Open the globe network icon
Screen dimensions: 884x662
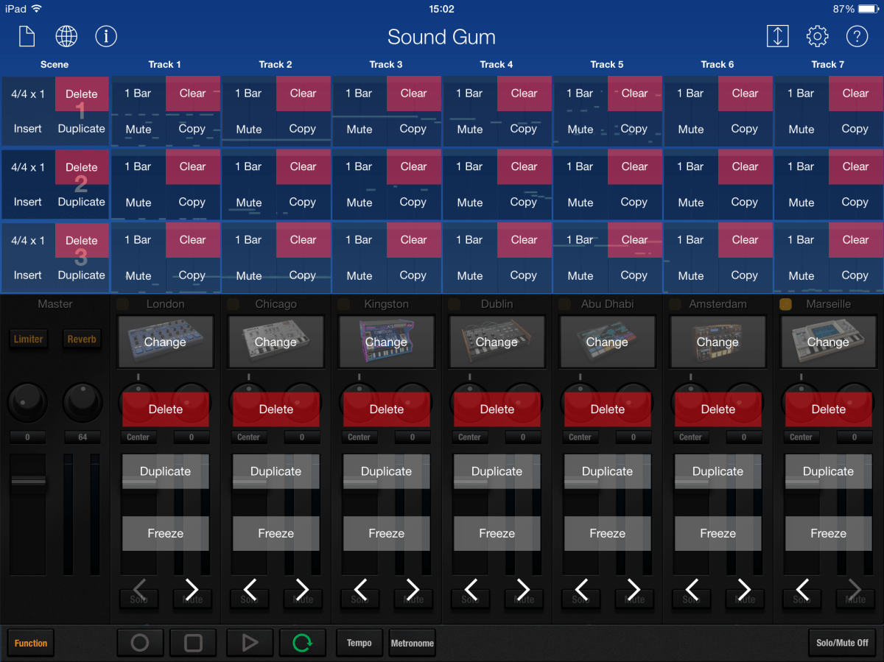coord(66,36)
